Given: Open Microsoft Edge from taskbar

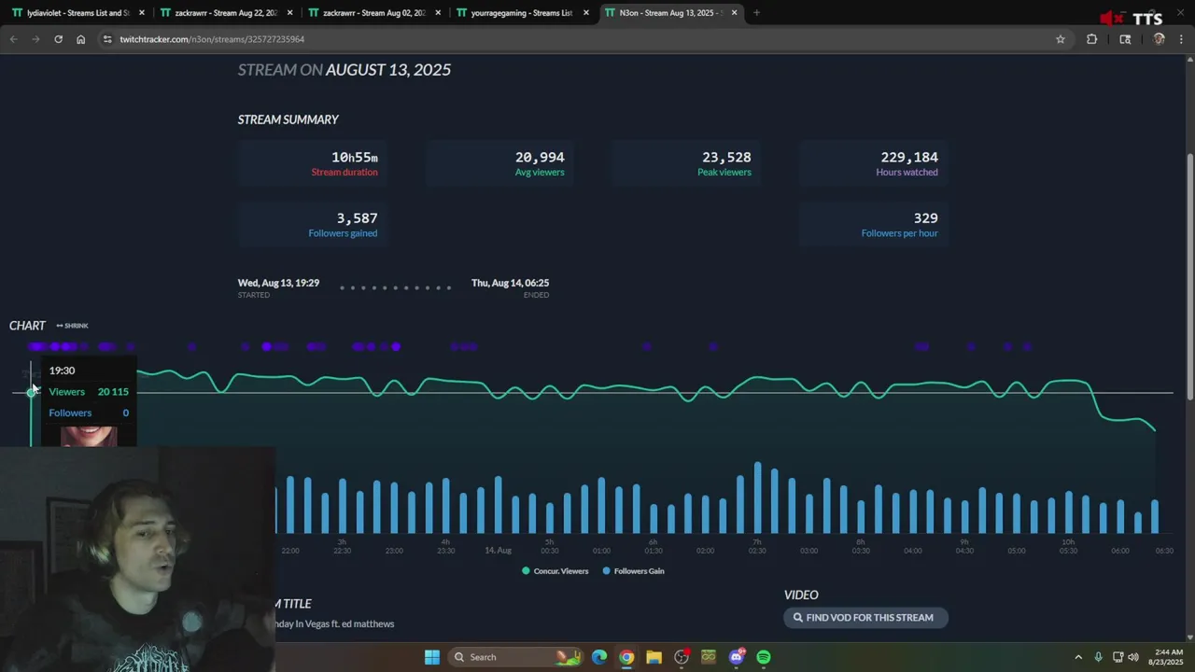Looking at the screenshot, I should (x=599, y=657).
